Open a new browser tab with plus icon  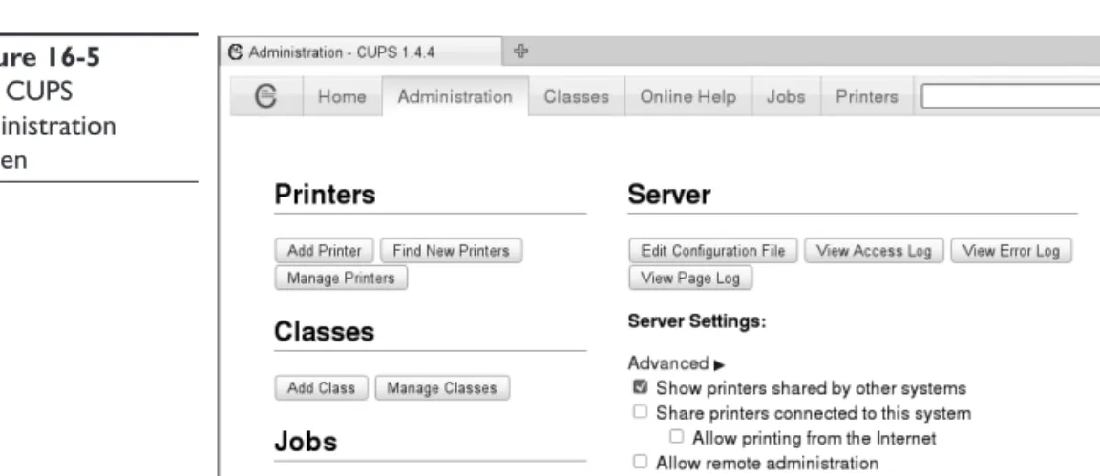click(520, 52)
